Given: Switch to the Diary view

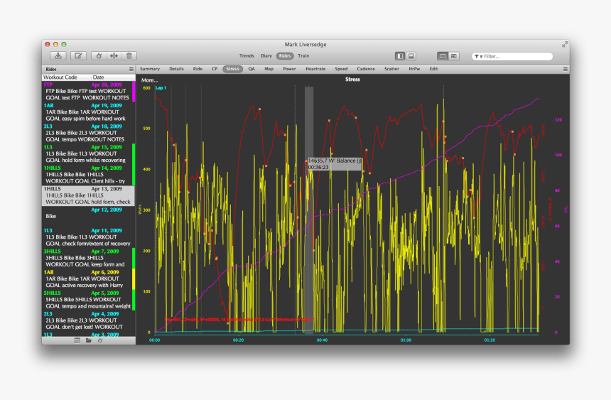Looking at the screenshot, I should [x=266, y=55].
